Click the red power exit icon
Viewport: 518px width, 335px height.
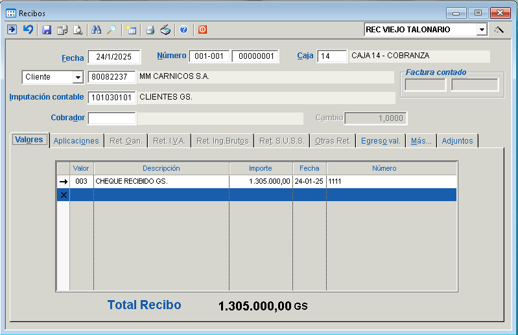(202, 30)
